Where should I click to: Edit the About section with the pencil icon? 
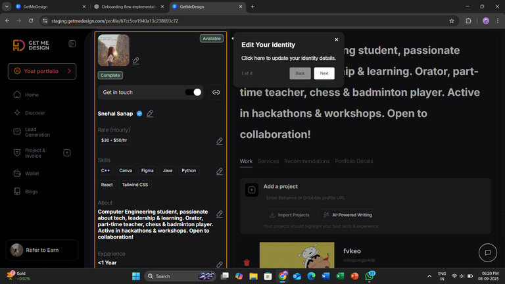point(220,214)
